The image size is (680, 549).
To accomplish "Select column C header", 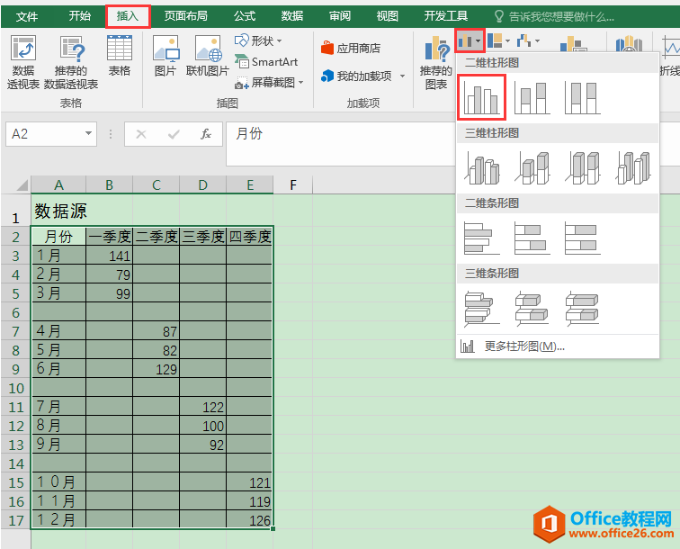I will tap(157, 184).
